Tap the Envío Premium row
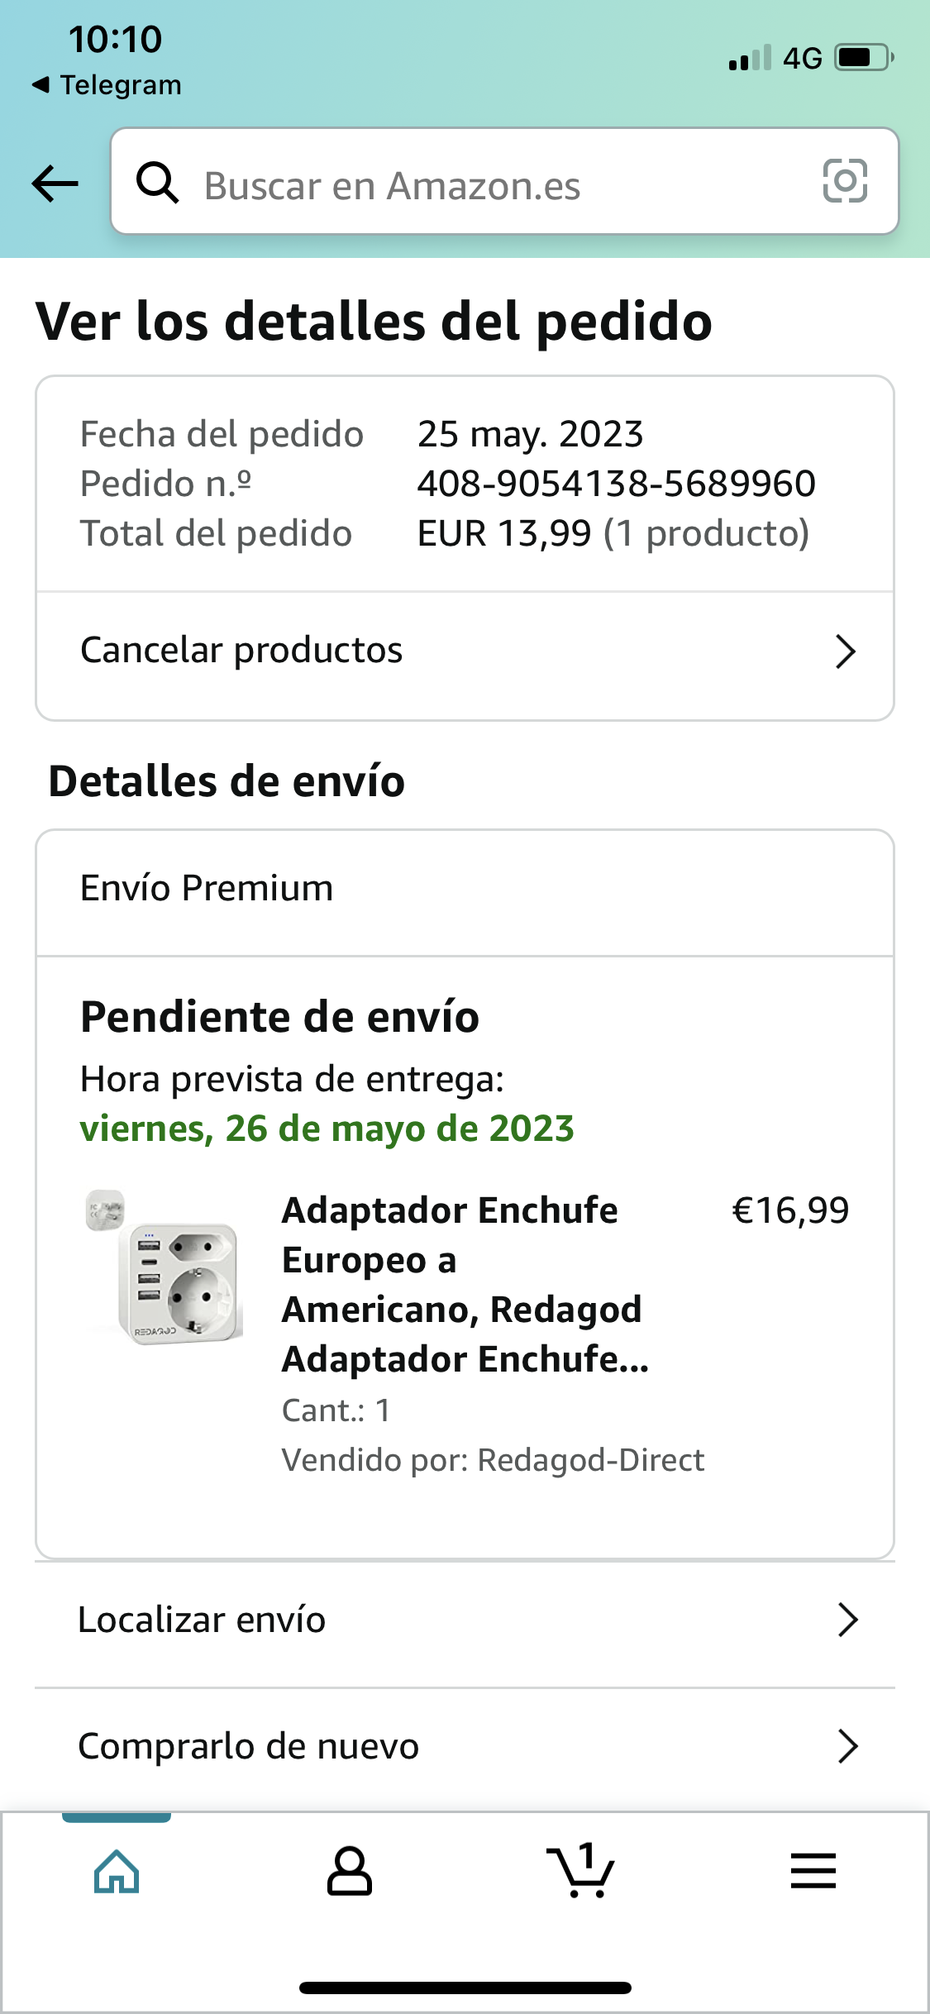The height and width of the screenshot is (2014, 930). click(207, 889)
